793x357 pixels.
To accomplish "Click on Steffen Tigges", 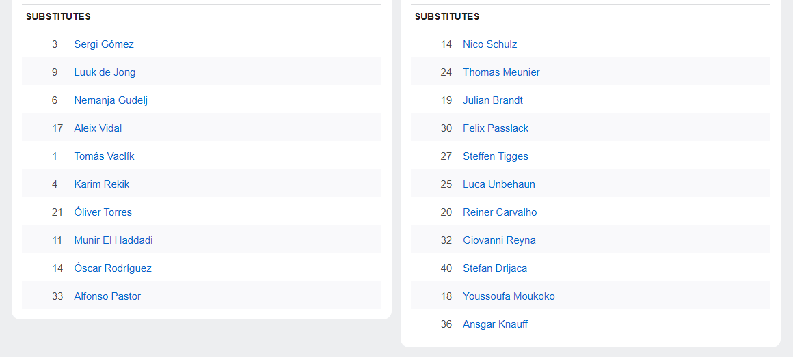I will pos(495,156).
